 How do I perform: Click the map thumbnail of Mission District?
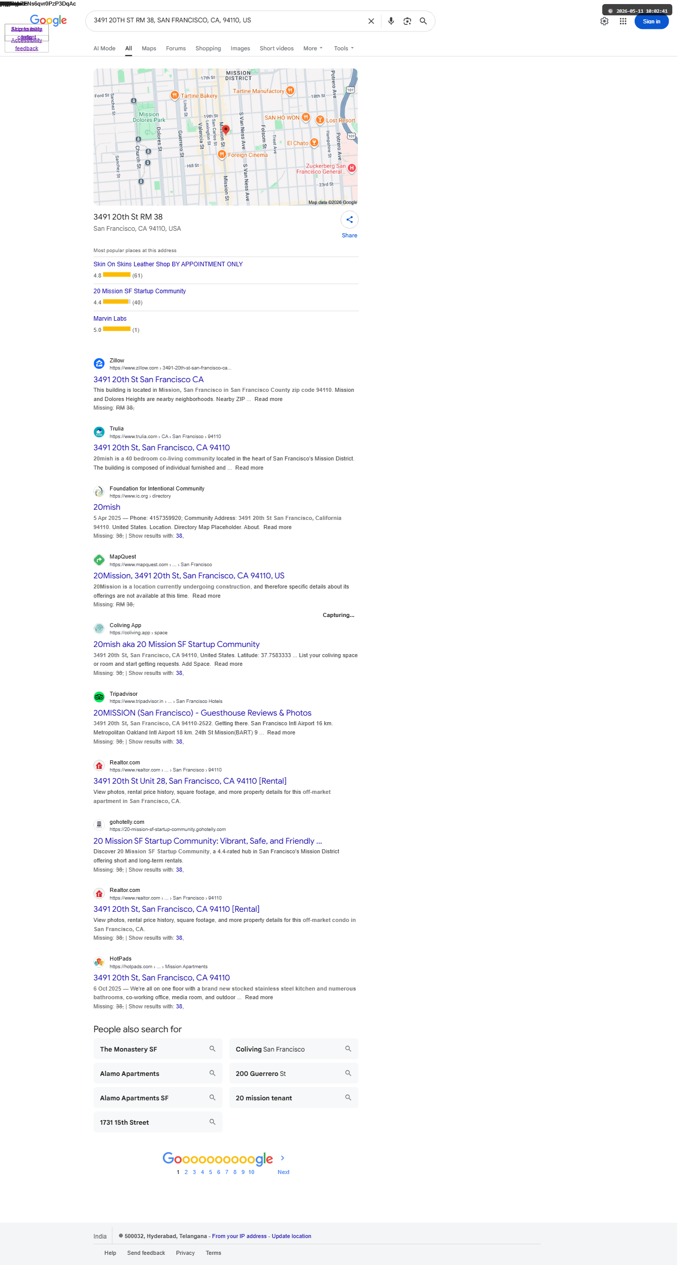click(226, 137)
